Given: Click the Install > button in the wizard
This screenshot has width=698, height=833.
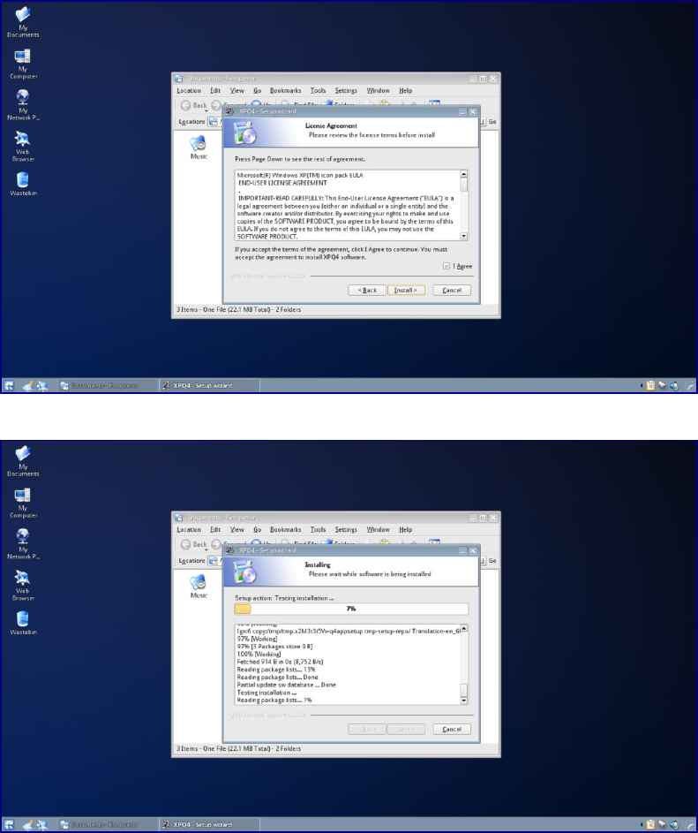Looking at the screenshot, I should [x=406, y=290].
